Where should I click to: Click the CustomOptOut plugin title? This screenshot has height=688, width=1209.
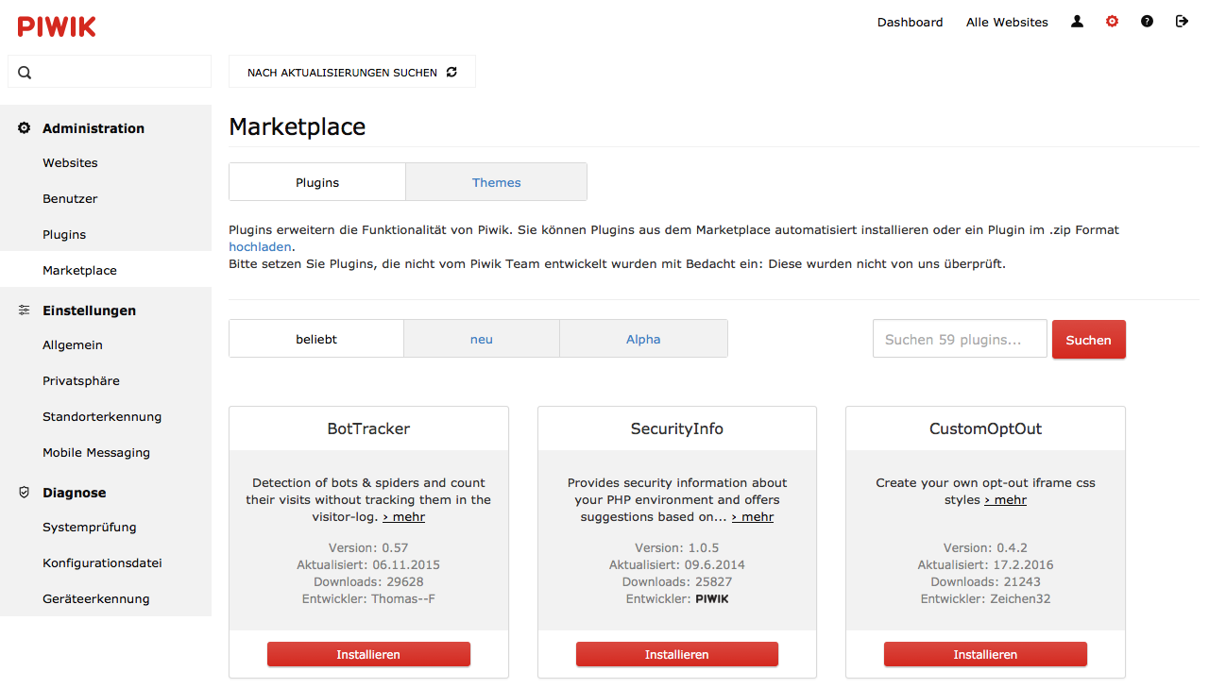tap(985, 428)
